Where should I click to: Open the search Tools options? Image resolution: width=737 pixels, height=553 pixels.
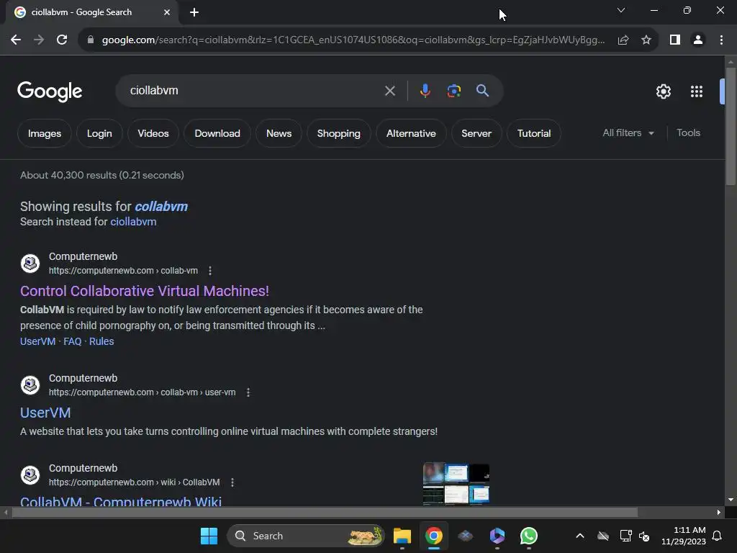click(688, 133)
